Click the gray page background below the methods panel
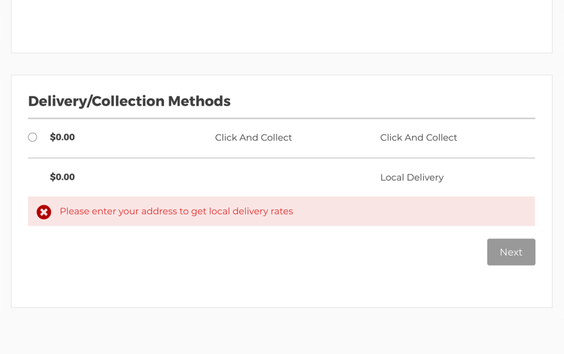564x354 pixels. (281, 331)
